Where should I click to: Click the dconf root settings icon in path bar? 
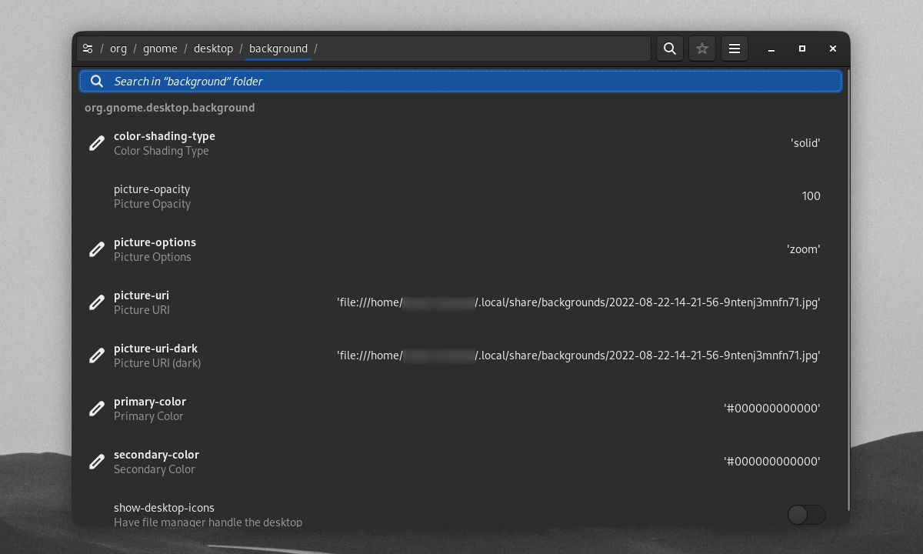point(88,48)
